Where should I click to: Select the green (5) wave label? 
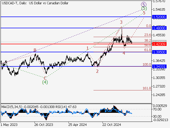tap(144, 9)
